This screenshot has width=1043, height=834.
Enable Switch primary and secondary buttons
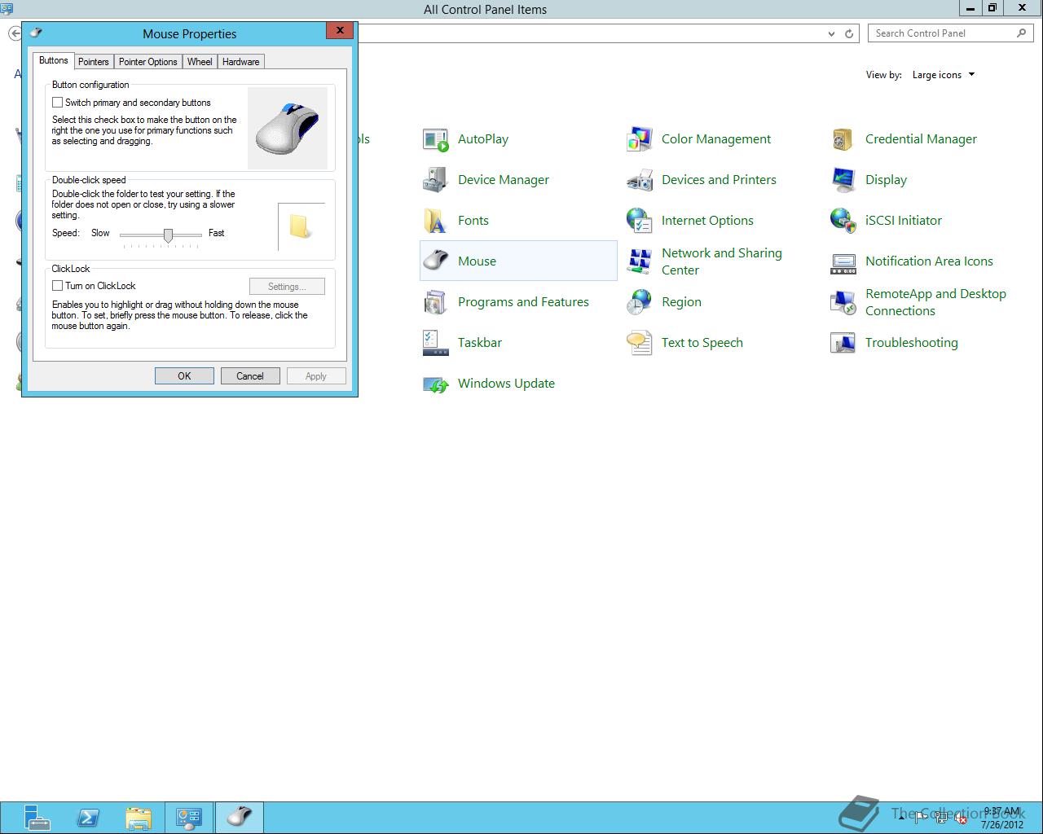tap(57, 103)
